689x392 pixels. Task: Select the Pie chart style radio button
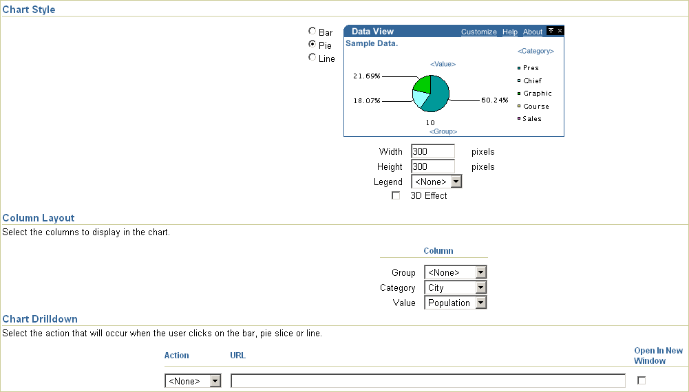[x=312, y=44]
